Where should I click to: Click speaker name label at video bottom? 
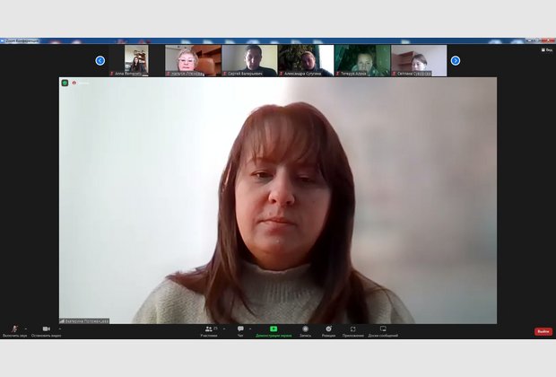(x=84, y=321)
